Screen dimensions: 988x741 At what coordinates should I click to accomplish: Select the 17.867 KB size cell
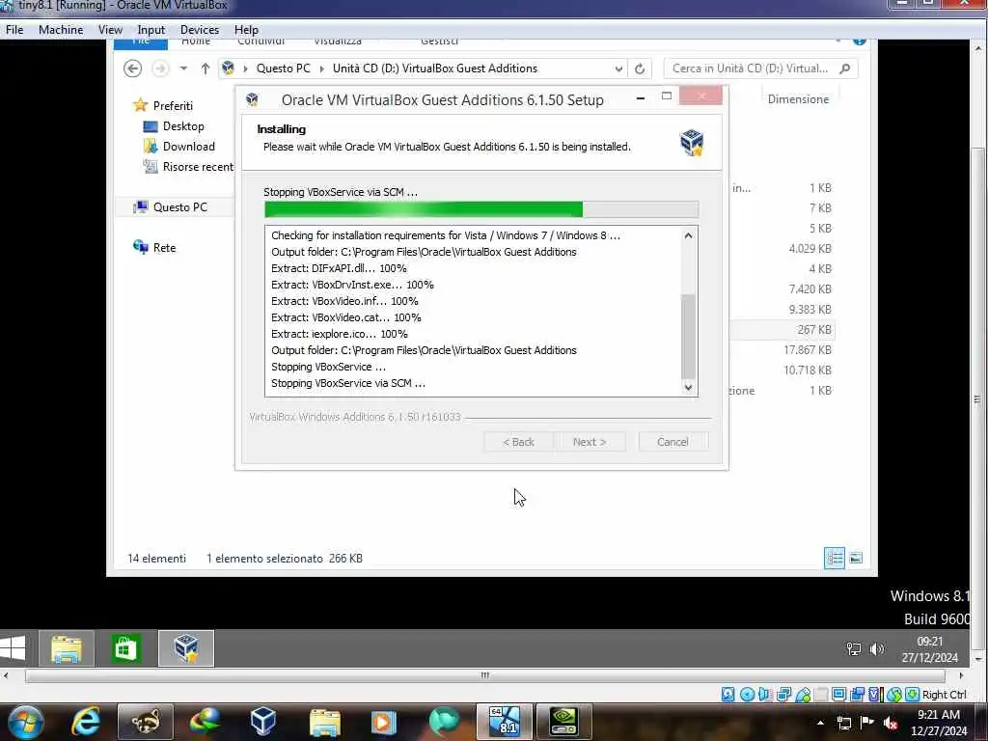click(808, 349)
